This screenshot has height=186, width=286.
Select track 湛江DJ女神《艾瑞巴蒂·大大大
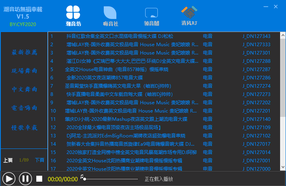pyautogui.click(x=132, y=61)
